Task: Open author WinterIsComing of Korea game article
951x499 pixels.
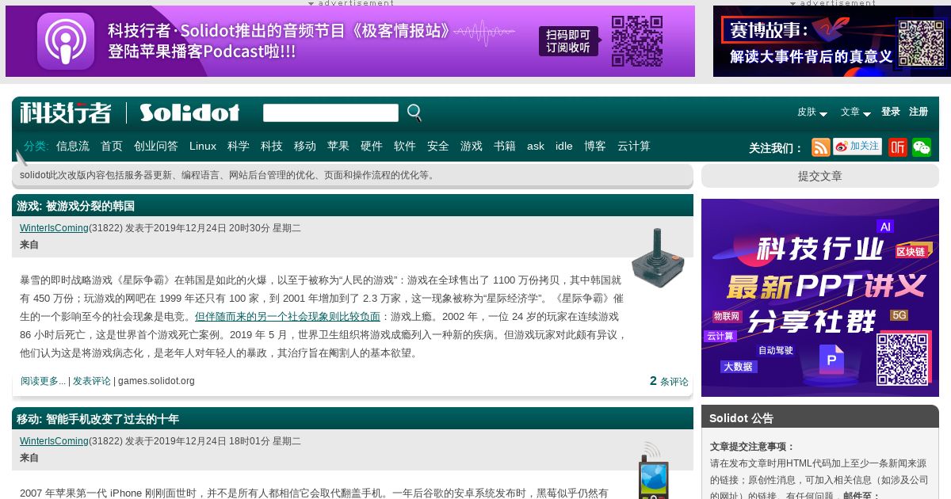Action: click(54, 228)
